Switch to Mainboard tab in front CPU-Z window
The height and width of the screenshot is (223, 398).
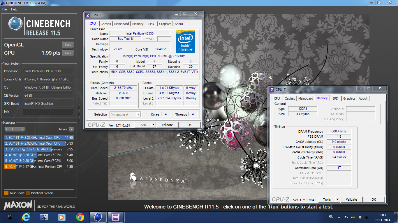(121, 24)
